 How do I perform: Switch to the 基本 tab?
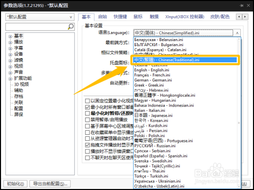coord(86,17)
